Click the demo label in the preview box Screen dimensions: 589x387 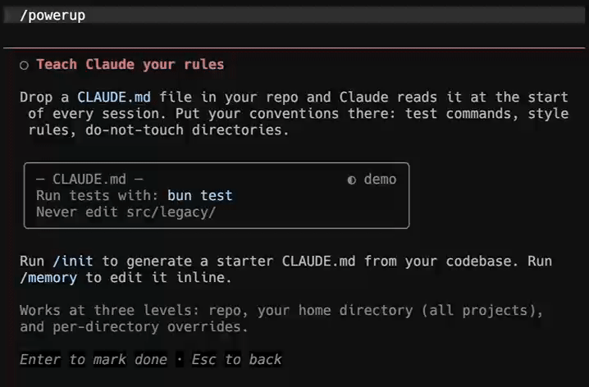pyautogui.click(x=380, y=180)
